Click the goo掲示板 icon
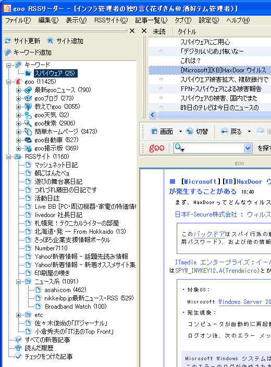271x367 pixels. point(28,148)
